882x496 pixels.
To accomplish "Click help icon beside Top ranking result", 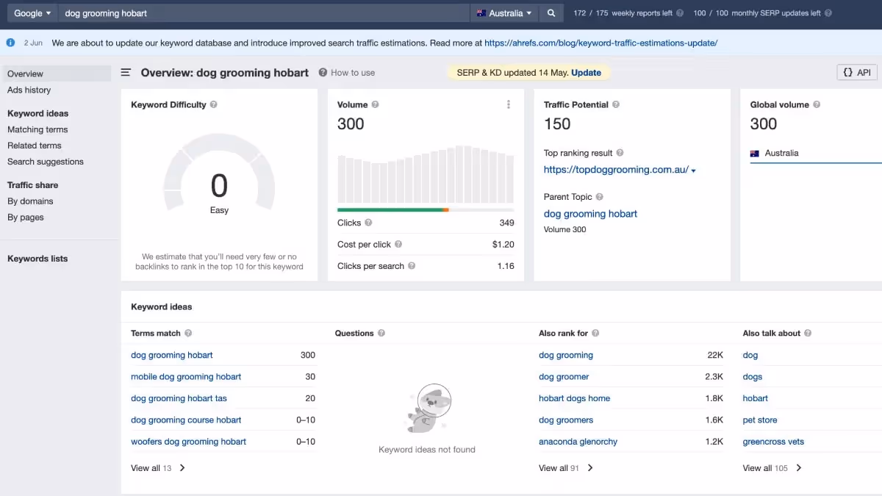I will [620, 153].
